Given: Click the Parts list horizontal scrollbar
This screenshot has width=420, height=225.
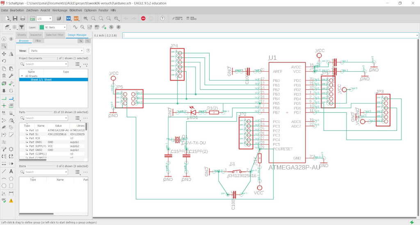Looking at the screenshot, I should tap(33, 160).
